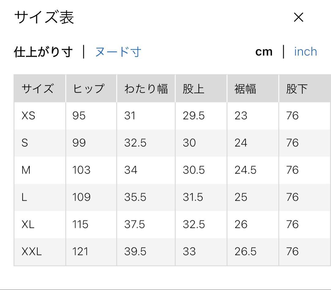Select the L size row label
Screen dimensions: 331x290
(x=24, y=197)
